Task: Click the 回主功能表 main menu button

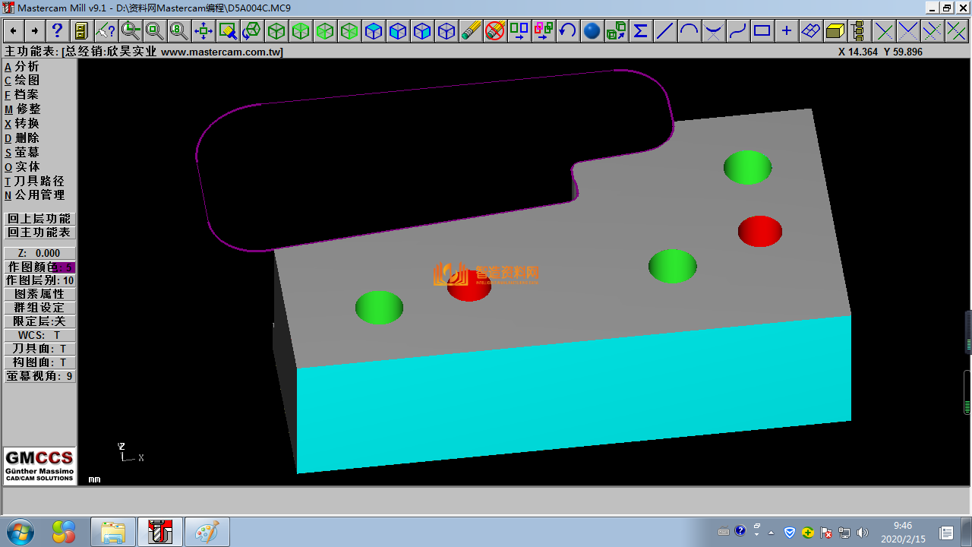Action: coord(39,232)
